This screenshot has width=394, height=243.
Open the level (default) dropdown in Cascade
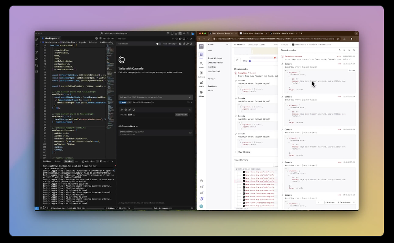point(170,44)
